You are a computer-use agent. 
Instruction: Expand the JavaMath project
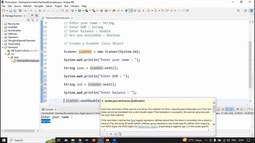[x=3, y=27]
